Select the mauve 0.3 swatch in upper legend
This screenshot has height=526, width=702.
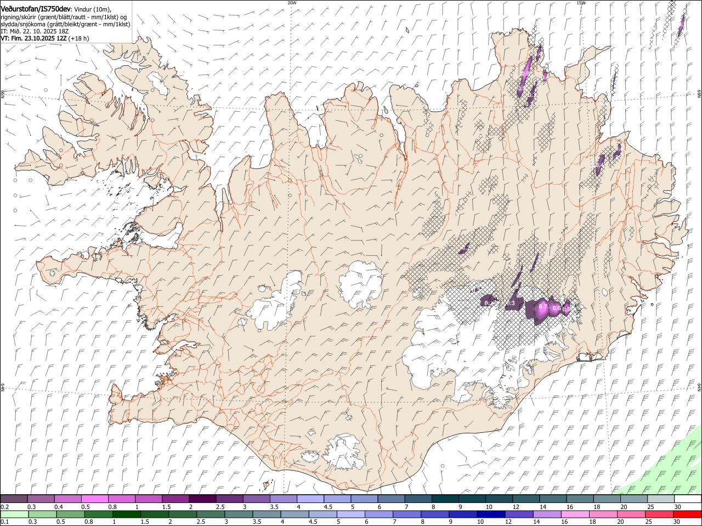coord(41,499)
